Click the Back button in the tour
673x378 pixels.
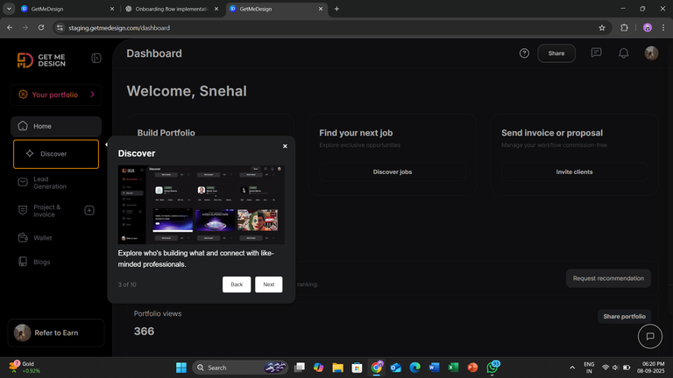coord(237,284)
